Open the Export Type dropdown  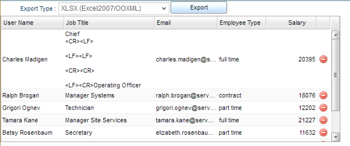pos(114,8)
